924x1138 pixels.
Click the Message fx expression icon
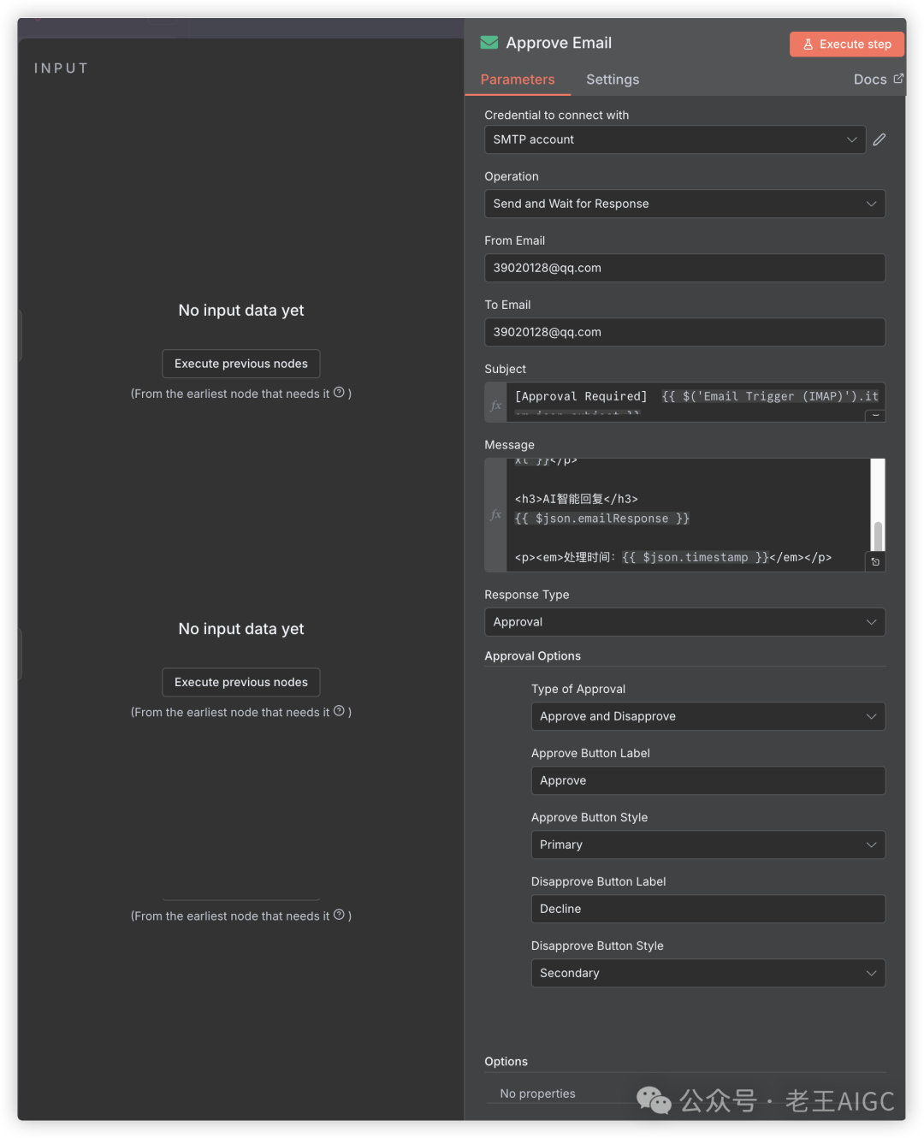coord(495,515)
